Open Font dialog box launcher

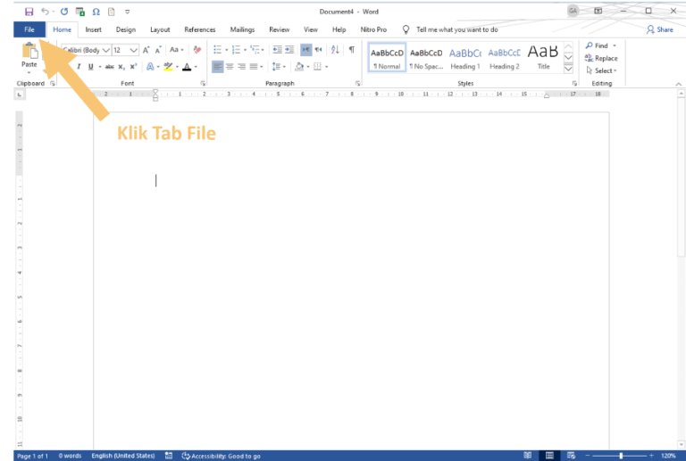coord(203,84)
